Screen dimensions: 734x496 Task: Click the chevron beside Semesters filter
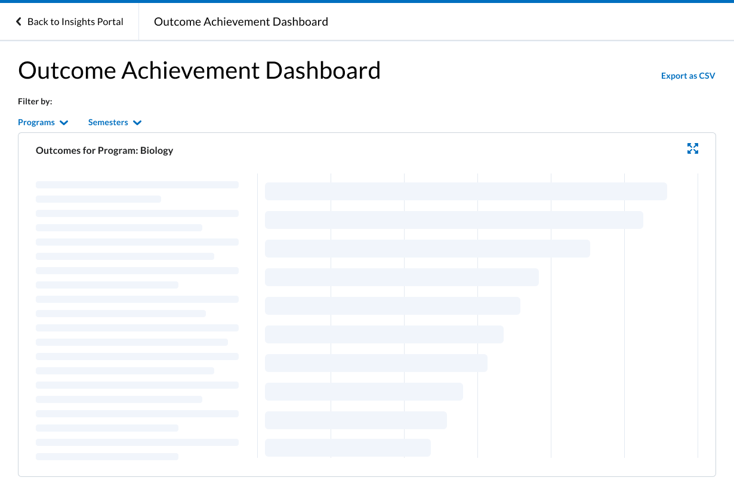tap(137, 123)
